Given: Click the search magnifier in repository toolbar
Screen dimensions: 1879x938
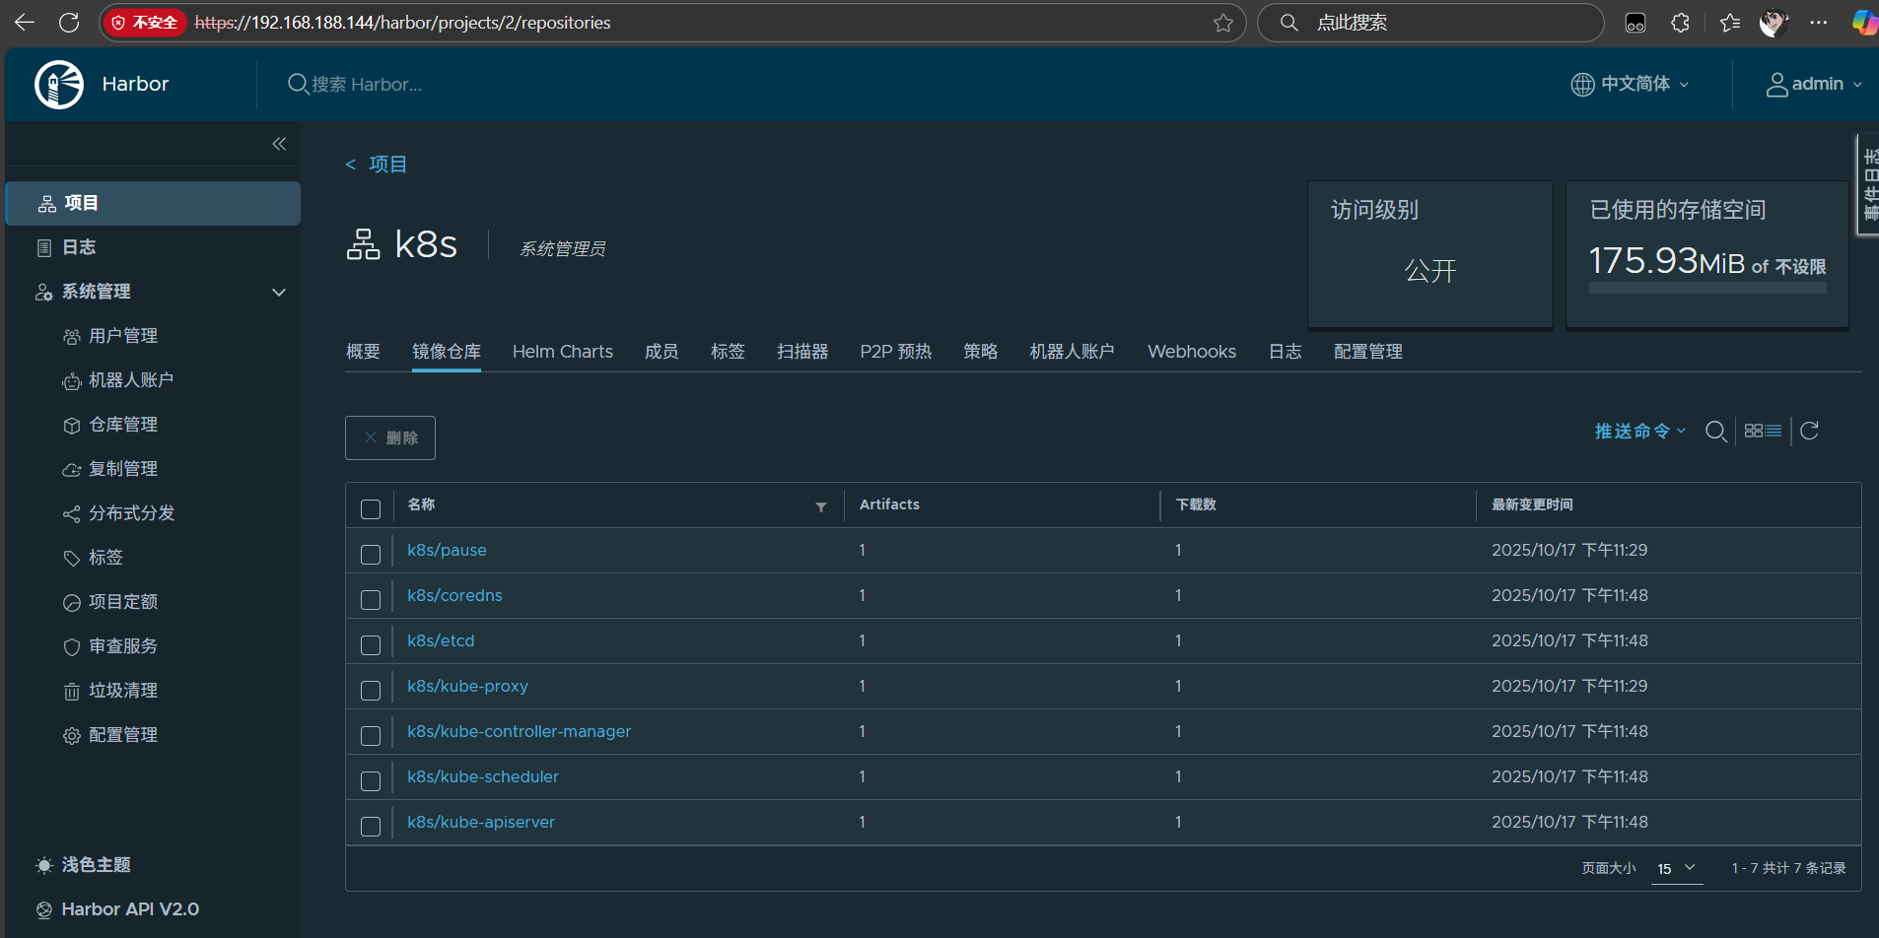Looking at the screenshot, I should click(1715, 432).
